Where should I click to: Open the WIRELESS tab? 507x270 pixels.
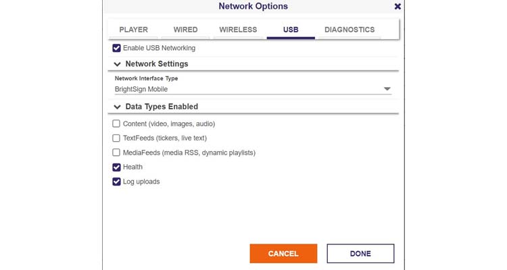point(238,30)
